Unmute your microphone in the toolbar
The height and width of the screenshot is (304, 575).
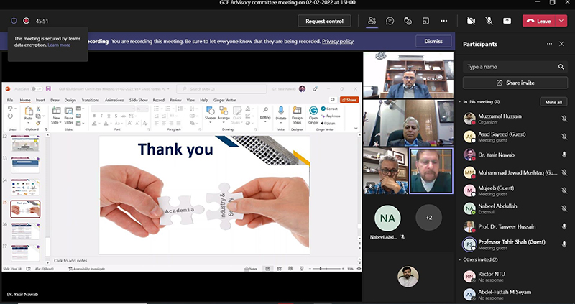(489, 21)
